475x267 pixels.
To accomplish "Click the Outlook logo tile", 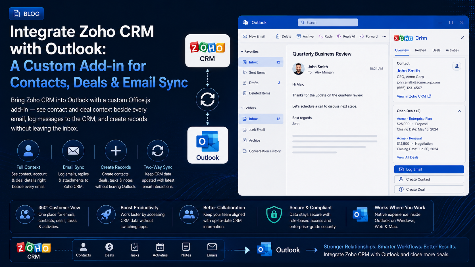I will pos(208,145).
